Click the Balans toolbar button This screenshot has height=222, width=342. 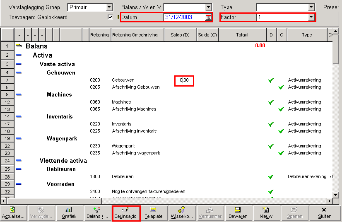(97, 213)
